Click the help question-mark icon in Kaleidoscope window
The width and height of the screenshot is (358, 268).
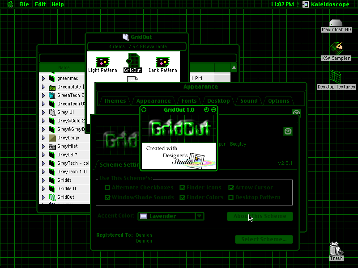pos(288,131)
